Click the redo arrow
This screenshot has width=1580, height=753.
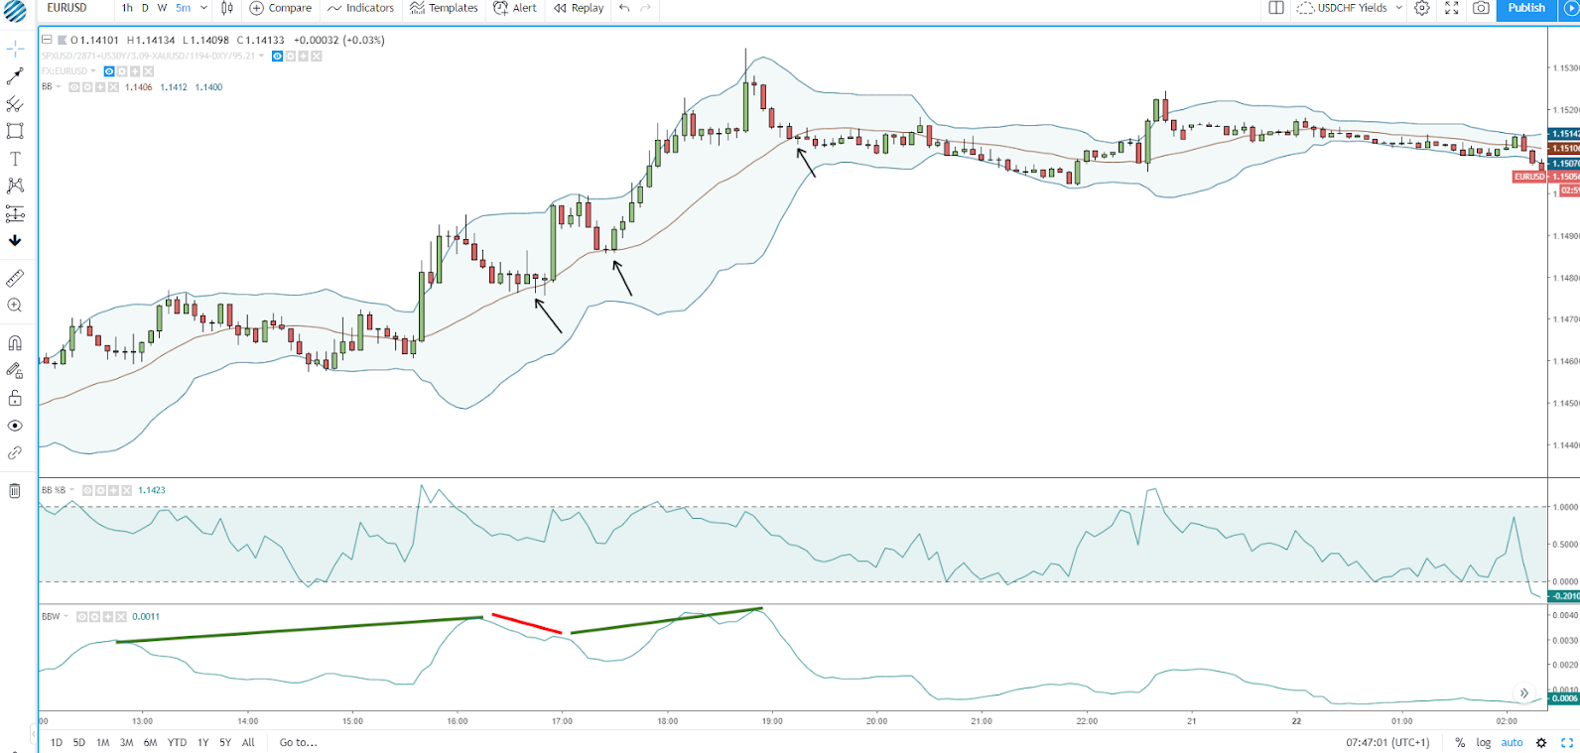646,8
